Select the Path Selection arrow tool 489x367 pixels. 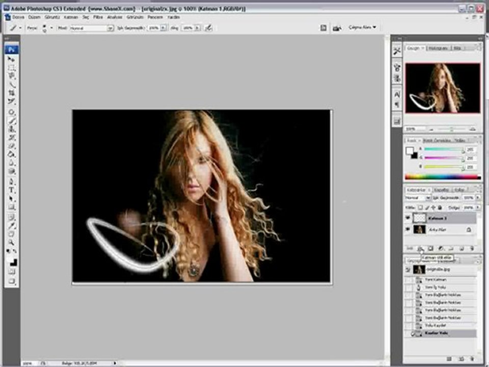(x=11, y=198)
